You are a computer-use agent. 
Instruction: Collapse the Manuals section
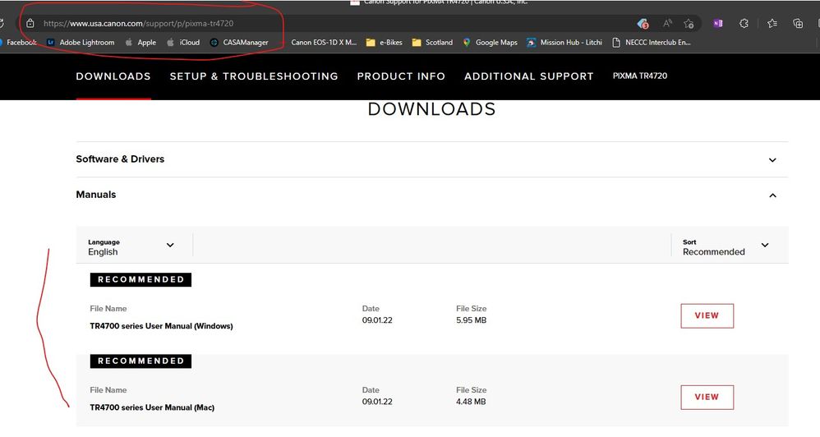click(432, 195)
